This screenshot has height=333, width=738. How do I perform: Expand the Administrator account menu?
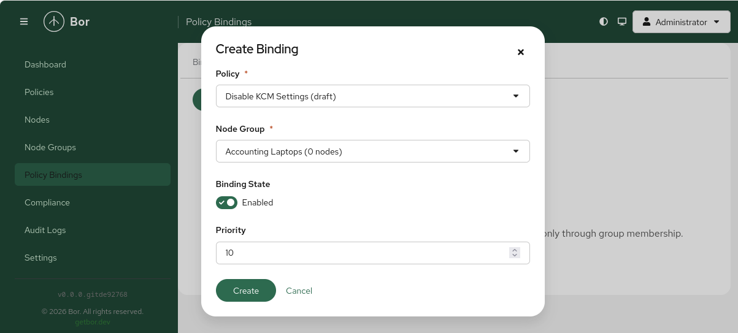click(681, 21)
